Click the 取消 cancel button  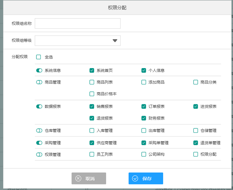click(89, 178)
